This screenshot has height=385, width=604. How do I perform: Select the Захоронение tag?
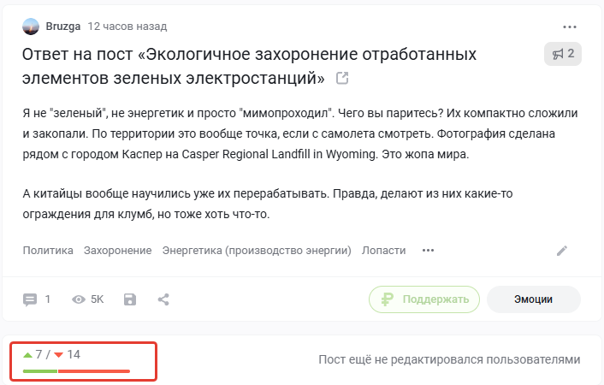tap(117, 251)
